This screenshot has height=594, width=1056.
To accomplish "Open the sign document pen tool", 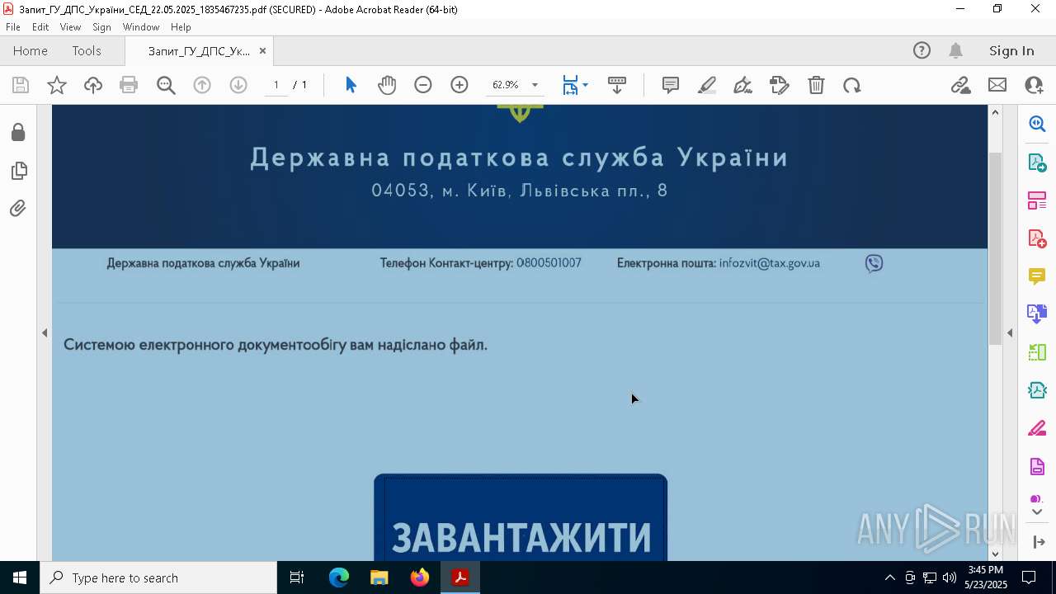I will 742,85.
